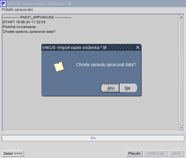
Task: Confirm processing with the Ano button
Action: pos(110,88)
